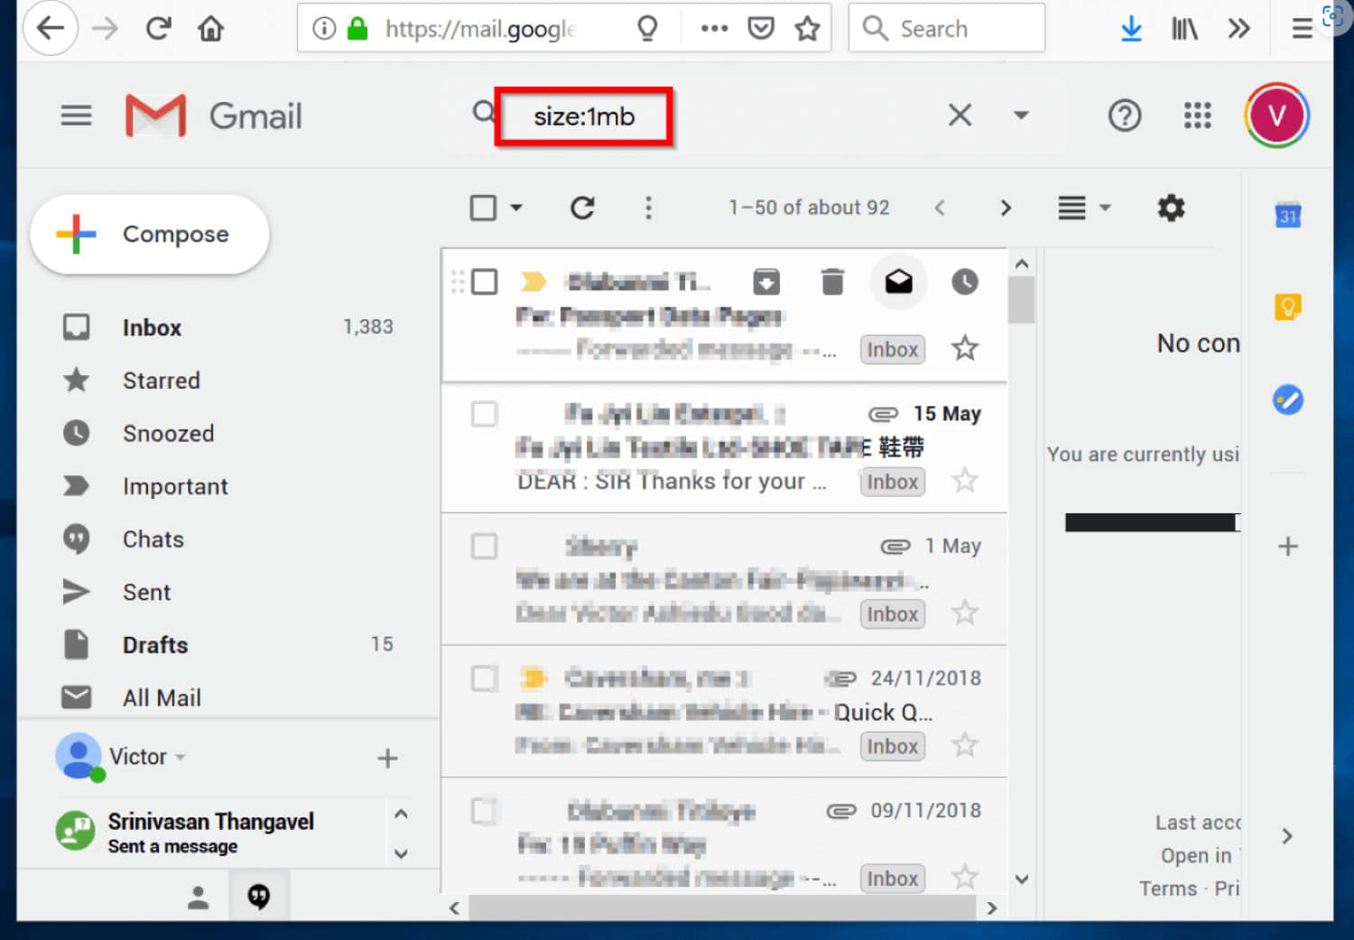Viewport: 1354px width, 940px height.
Task: Expand more toolbar tools chevron
Action: [1238, 29]
